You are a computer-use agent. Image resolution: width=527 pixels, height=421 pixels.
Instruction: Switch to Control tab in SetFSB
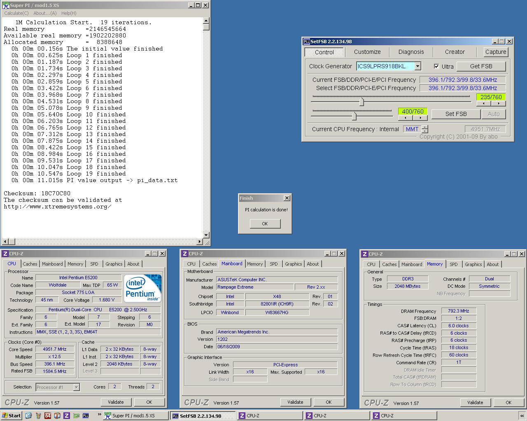324,52
